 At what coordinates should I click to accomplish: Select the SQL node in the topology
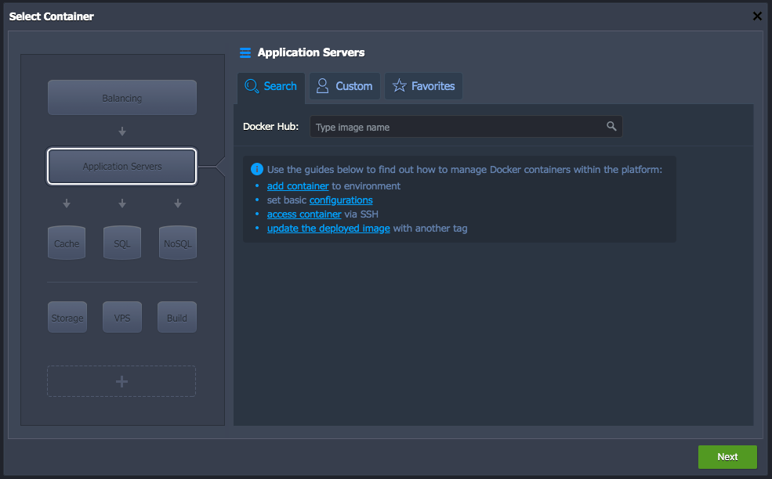[x=121, y=243]
